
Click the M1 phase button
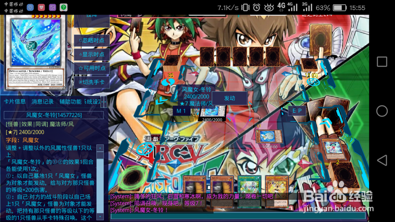(181, 111)
